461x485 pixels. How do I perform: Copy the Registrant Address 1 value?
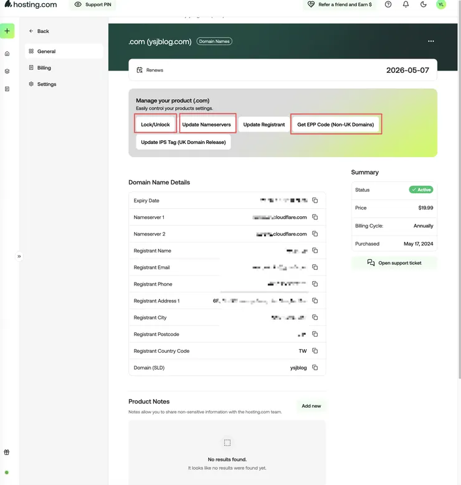point(315,300)
